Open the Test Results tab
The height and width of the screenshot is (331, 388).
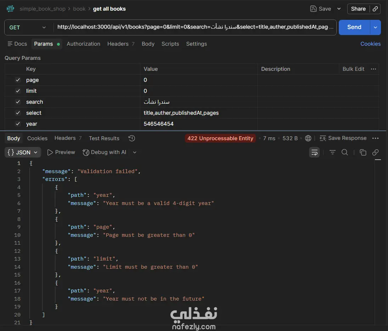pos(104,138)
